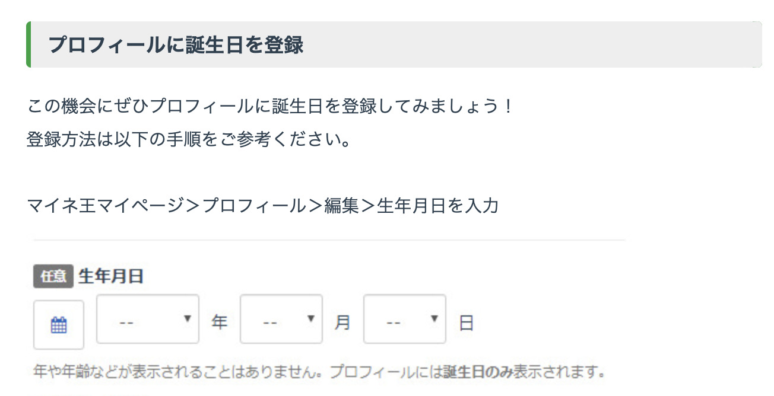The image size is (774, 396).
Task: Click the gray 任意 badge
Action: point(53,276)
